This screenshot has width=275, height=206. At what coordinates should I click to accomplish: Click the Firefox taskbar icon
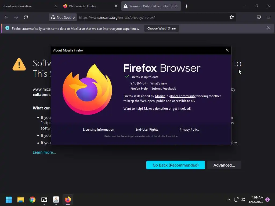point(68,200)
